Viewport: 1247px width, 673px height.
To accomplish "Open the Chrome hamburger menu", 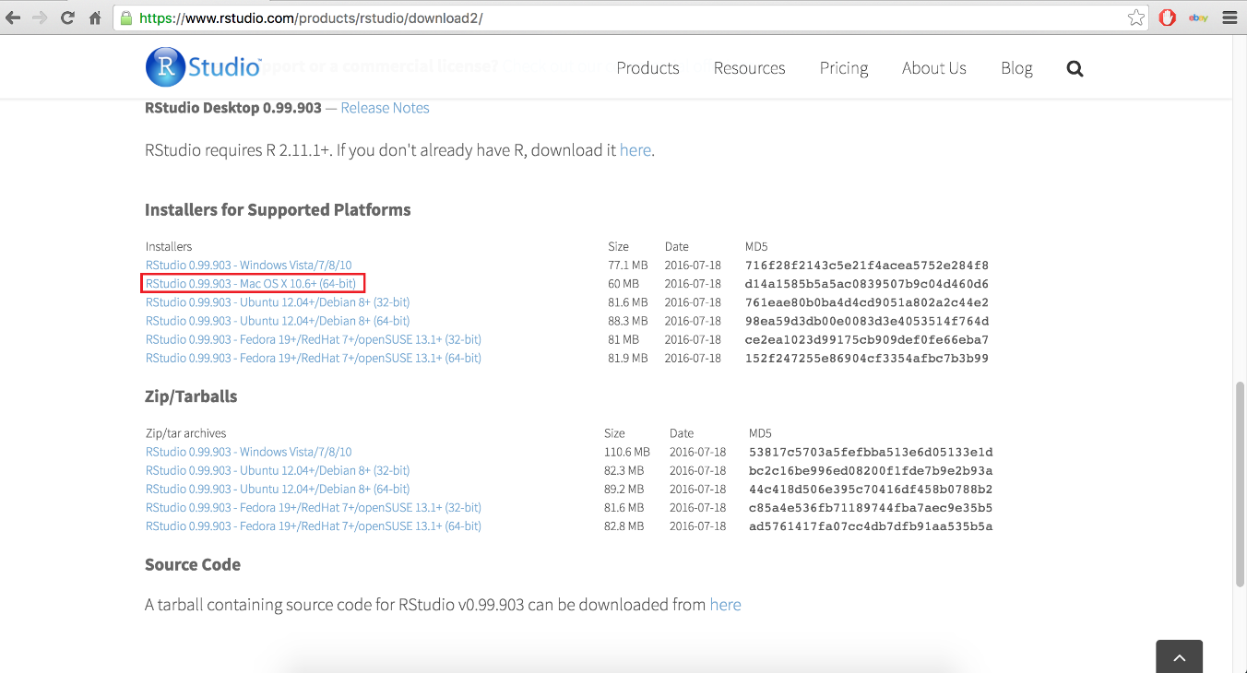I will (x=1229, y=18).
